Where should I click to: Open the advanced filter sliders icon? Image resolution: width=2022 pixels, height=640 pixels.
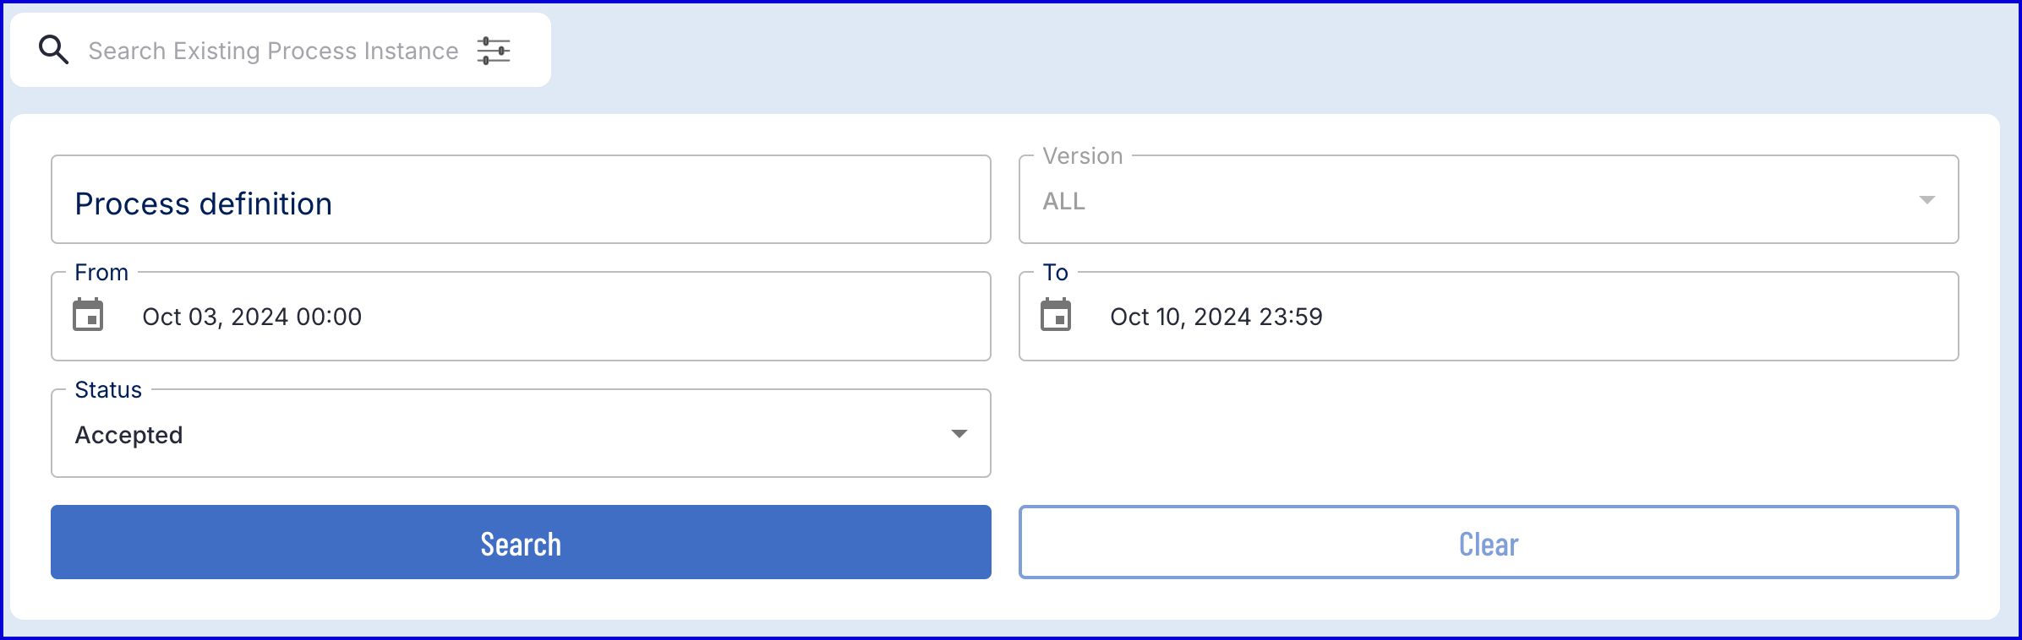click(494, 51)
